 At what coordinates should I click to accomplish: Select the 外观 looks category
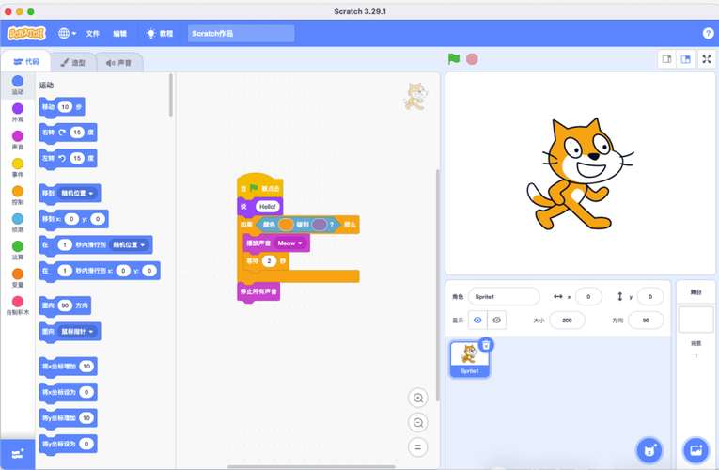[18, 113]
